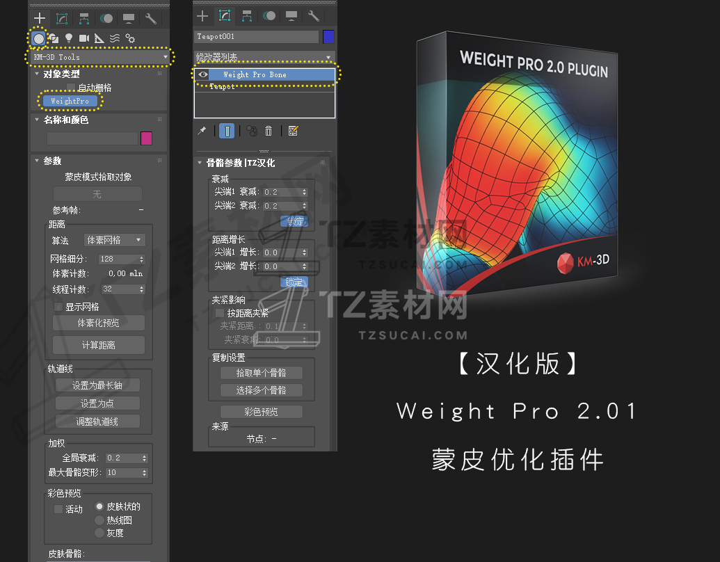This screenshot has height=562, width=720.
Task: Open the Utilities wrench tab in the KM-3D Tools panel
Action: (151, 18)
